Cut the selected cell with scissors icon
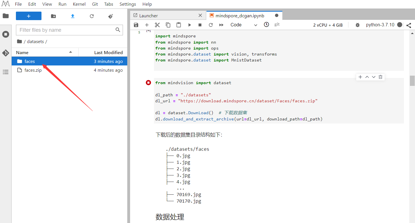This screenshot has height=223, width=415. click(157, 25)
